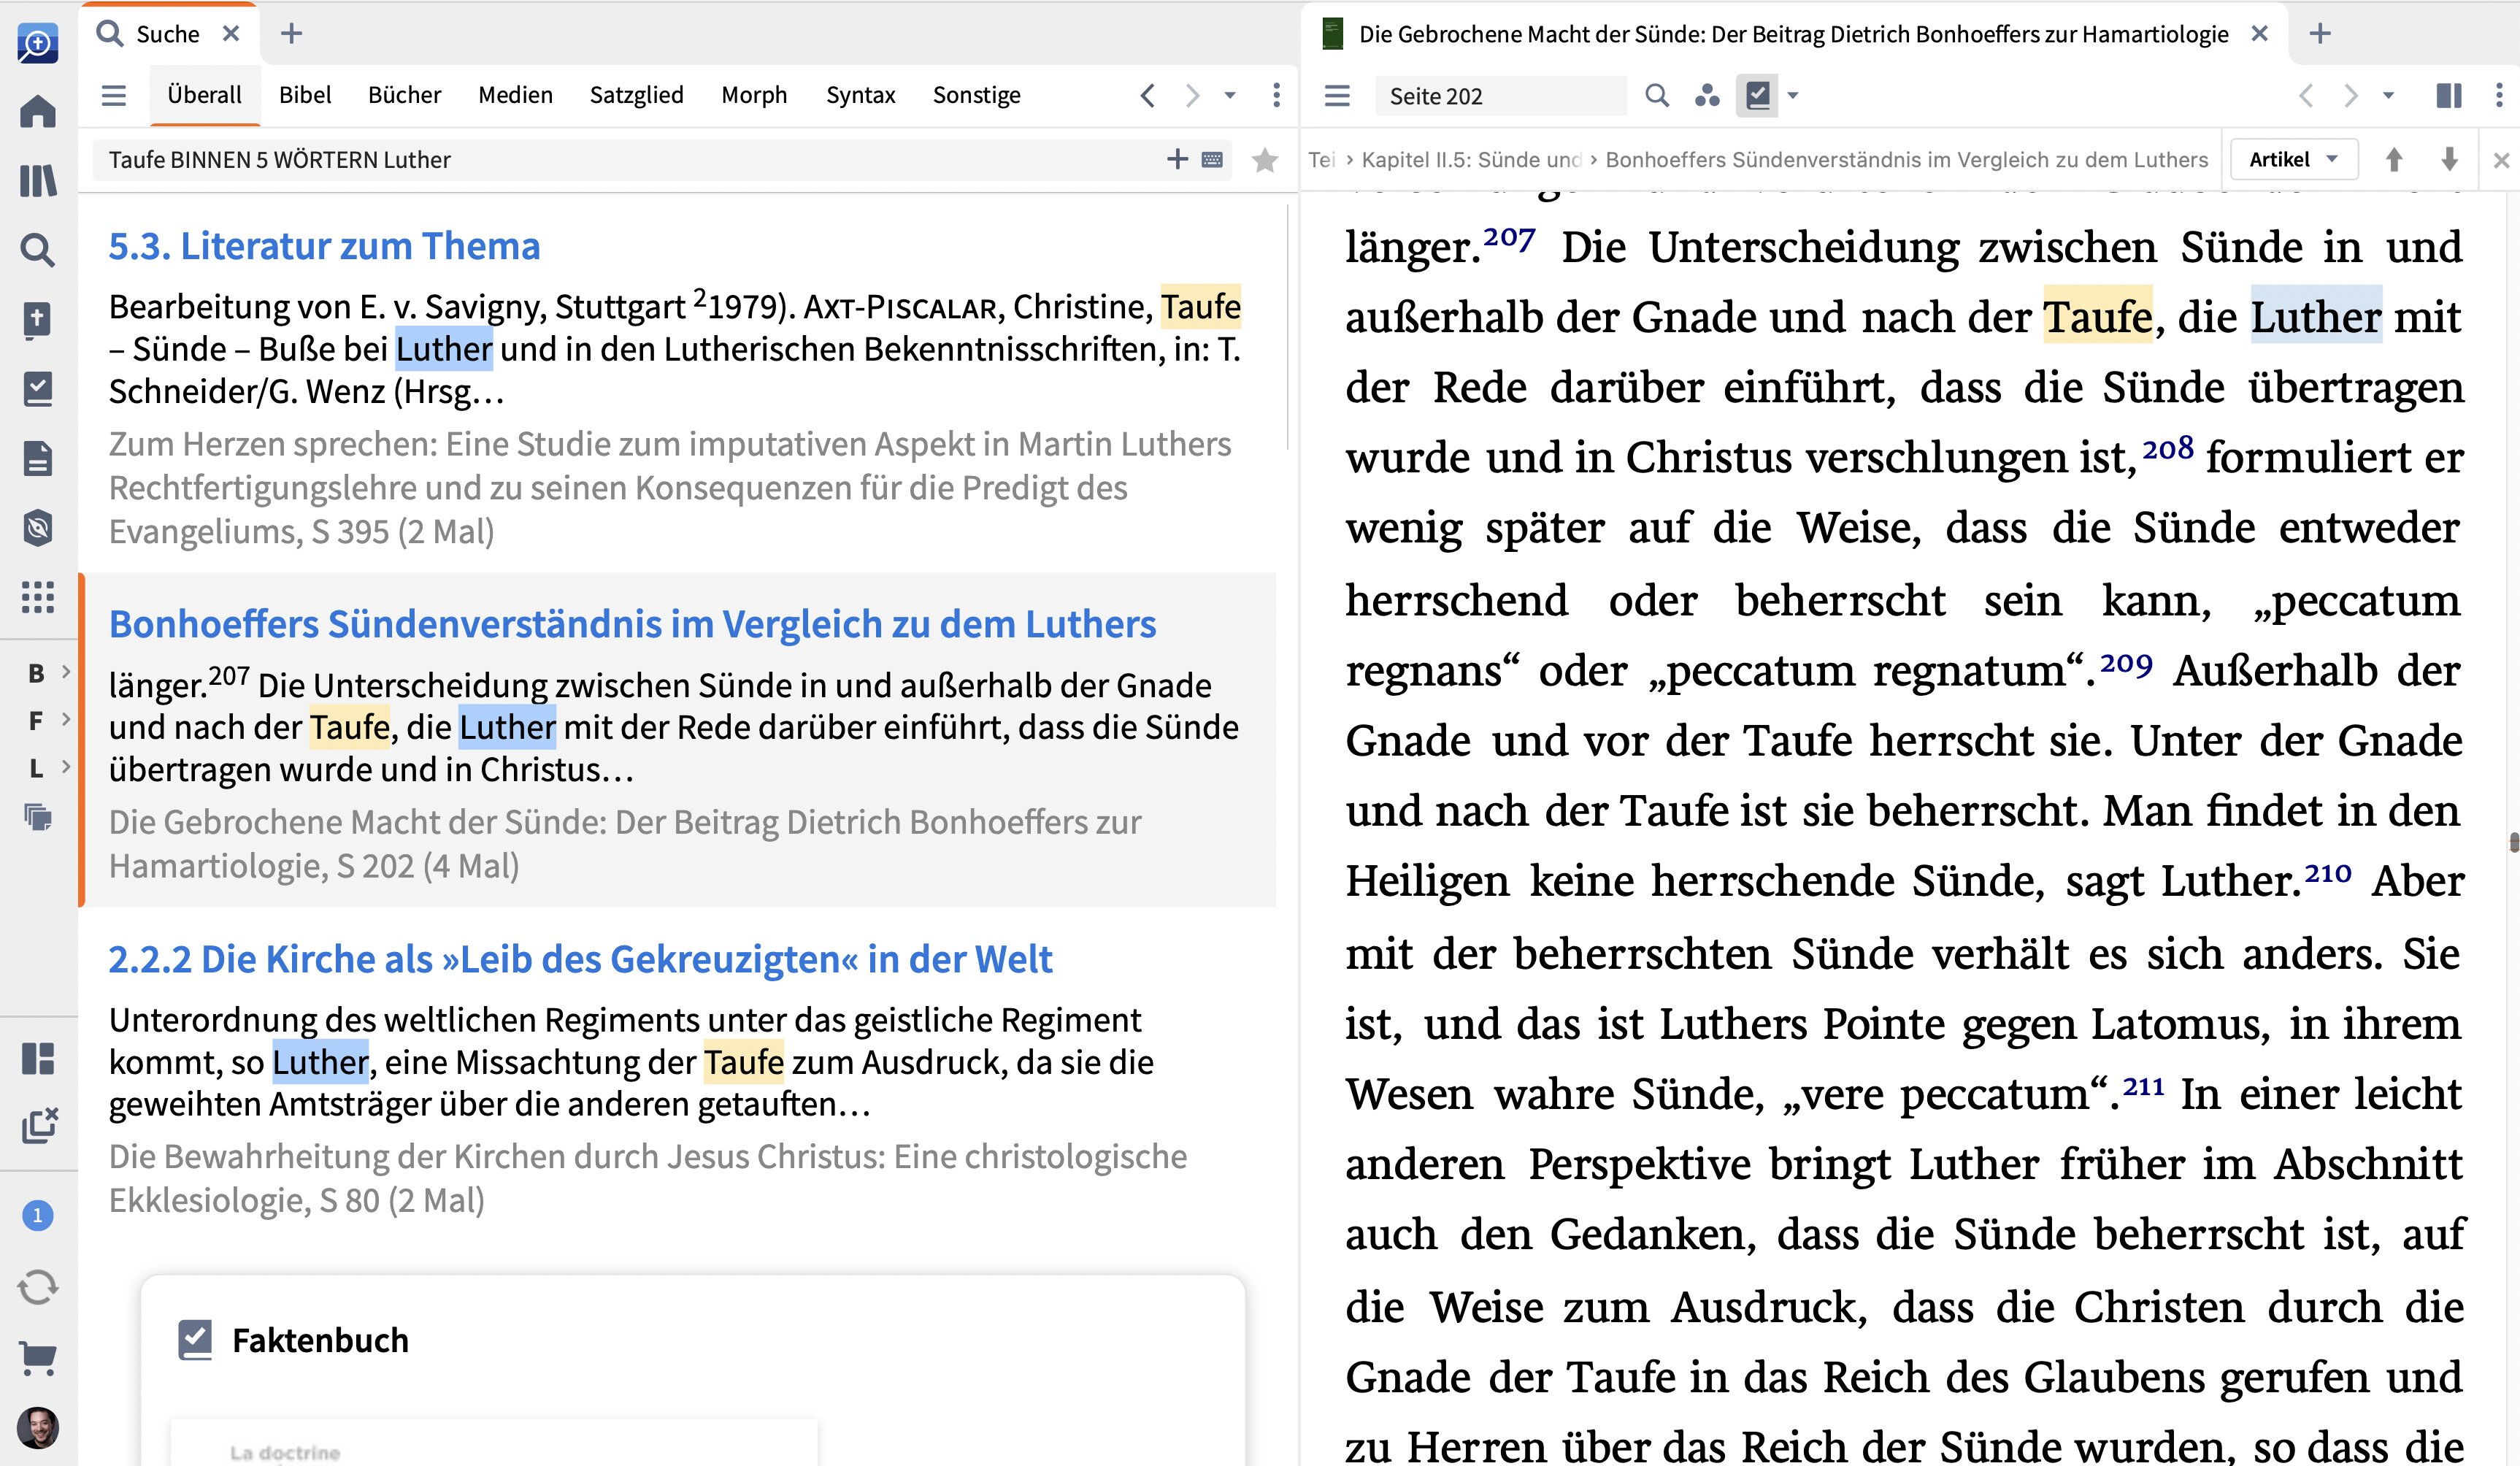Viewport: 2520px width, 1466px height.
Task: Open footnote 211 in the book text
Action: (2143, 1086)
